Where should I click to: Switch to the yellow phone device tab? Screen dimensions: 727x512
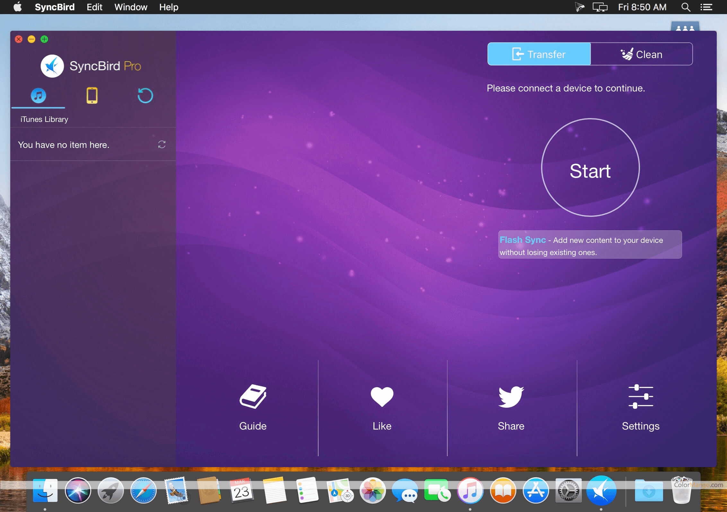click(92, 96)
